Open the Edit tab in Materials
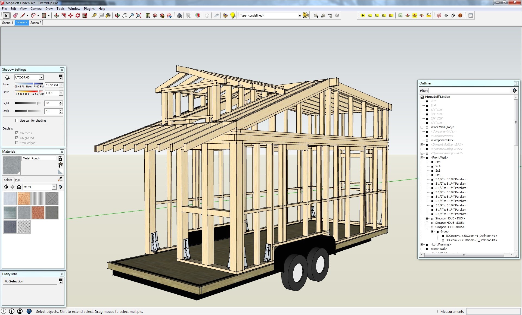This screenshot has width=522, height=315. pyautogui.click(x=18, y=180)
